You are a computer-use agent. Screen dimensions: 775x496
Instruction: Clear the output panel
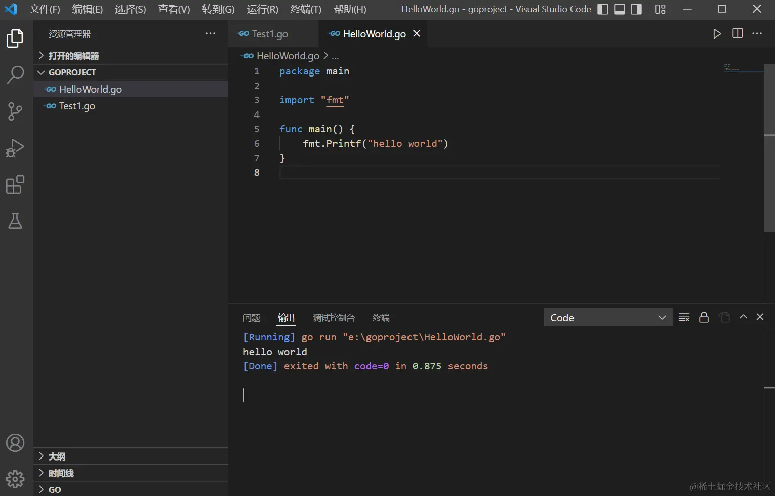click(x=684, y=317)
